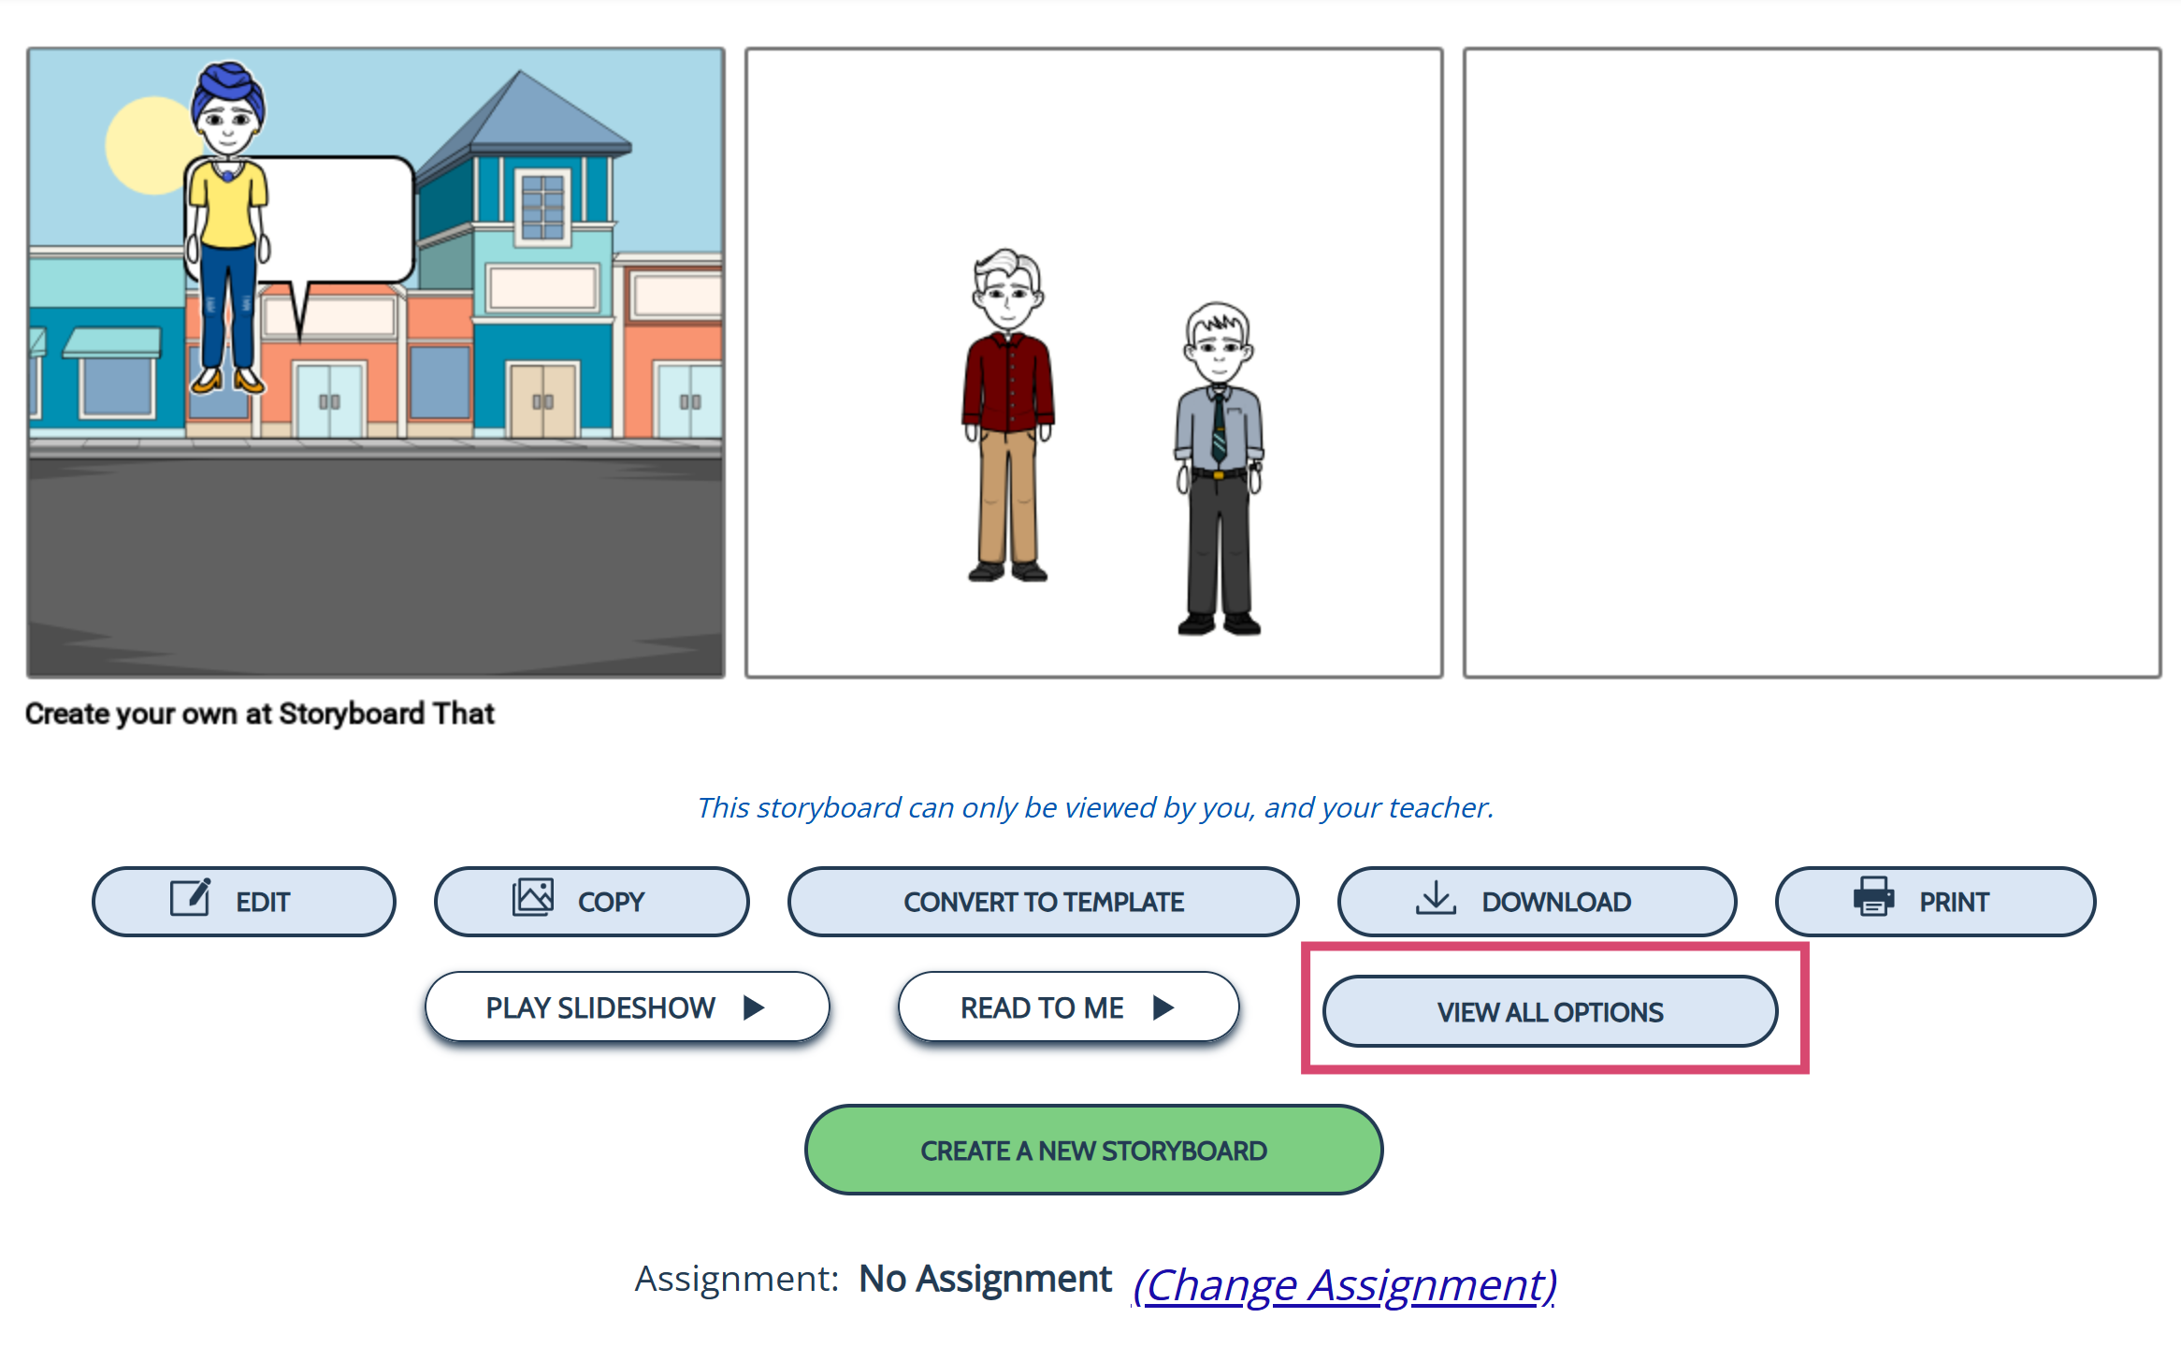Click the 'No Assignment' text

985,1279
